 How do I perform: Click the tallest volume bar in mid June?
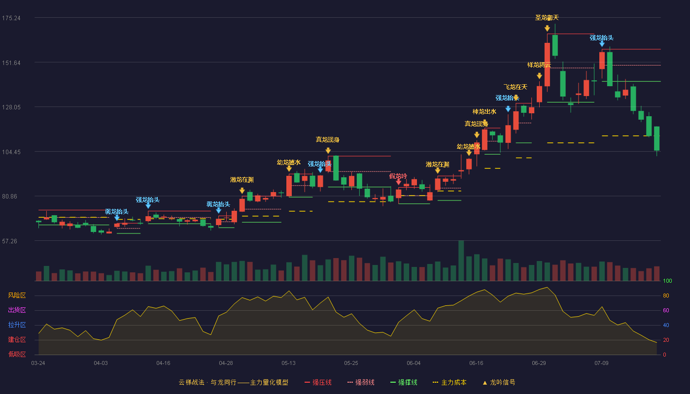coord(461,261)
